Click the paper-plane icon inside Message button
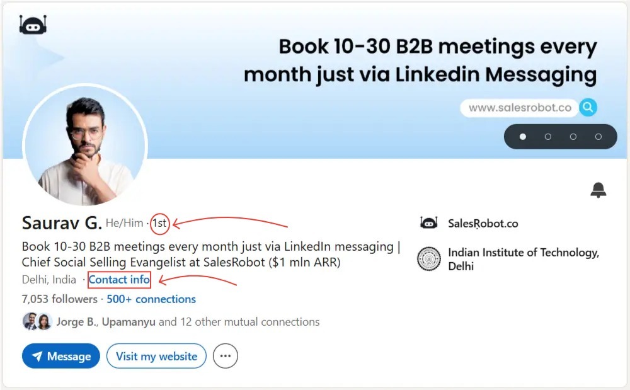The image size is (630, 390). click(36, 356)
